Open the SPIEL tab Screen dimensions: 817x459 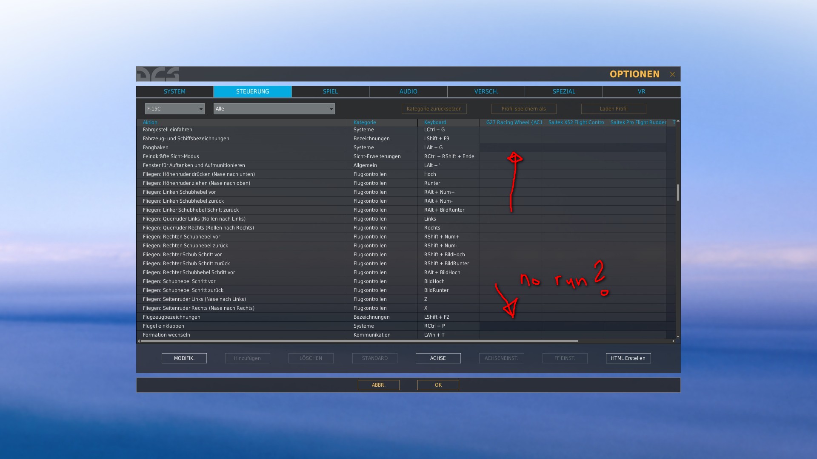click(x=330, y=91)
